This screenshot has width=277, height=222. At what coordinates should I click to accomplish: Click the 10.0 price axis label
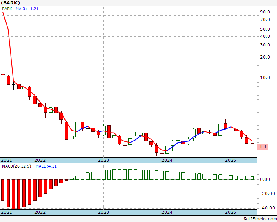click(x=265, y=78)
